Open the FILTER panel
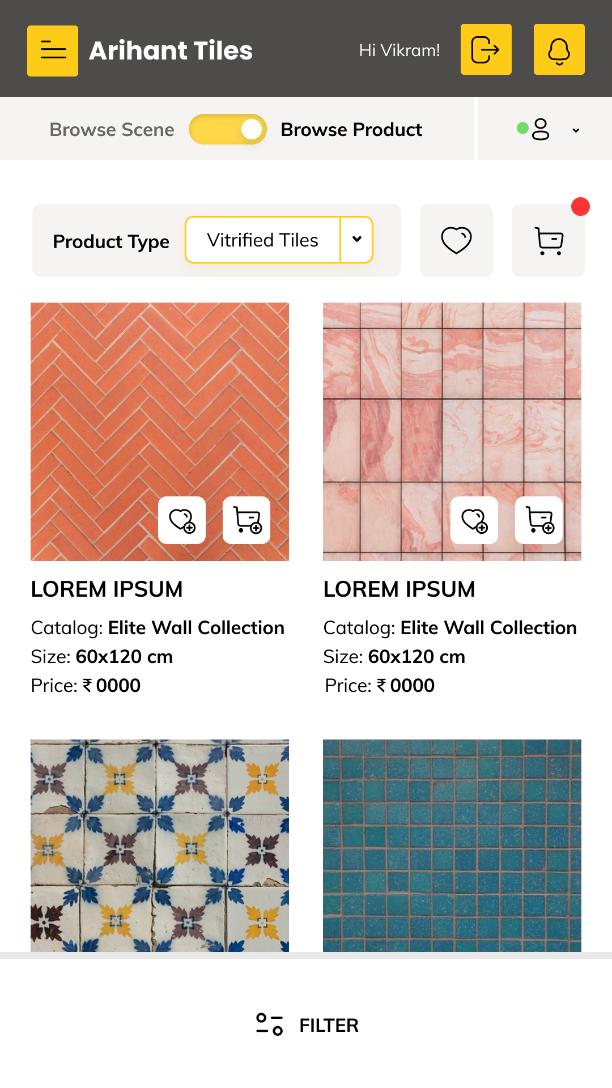Image resolution: width=612 pixels, height=1088 pixels. [x=307, y=1025]
